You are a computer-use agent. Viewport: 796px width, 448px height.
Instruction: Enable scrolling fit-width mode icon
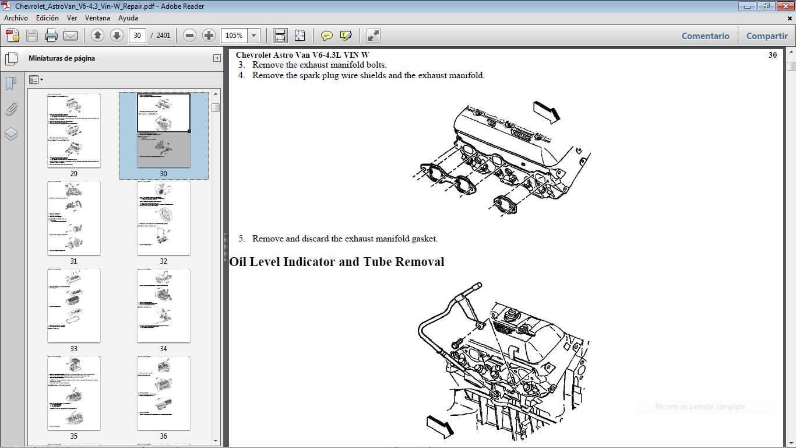pos(280,36)
